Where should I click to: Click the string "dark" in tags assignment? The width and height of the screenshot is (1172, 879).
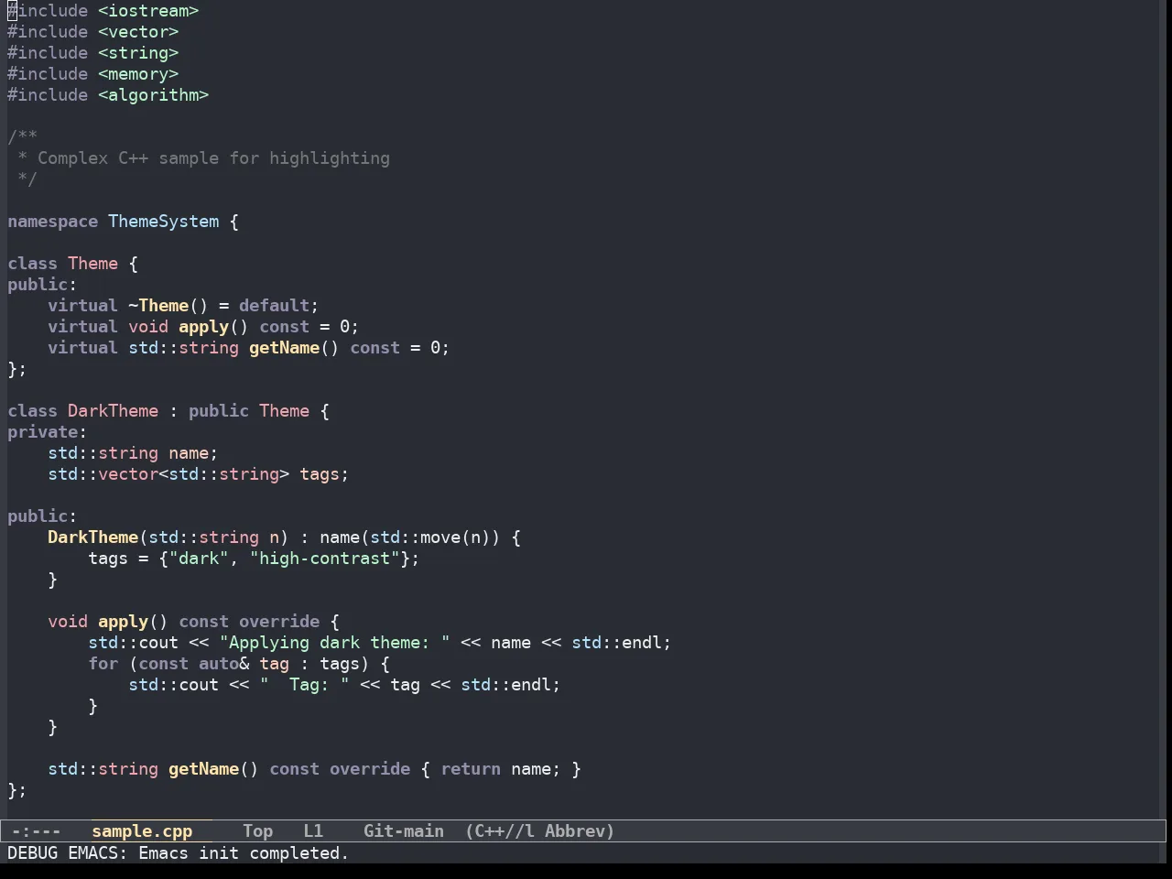click(x=199, y=559)
